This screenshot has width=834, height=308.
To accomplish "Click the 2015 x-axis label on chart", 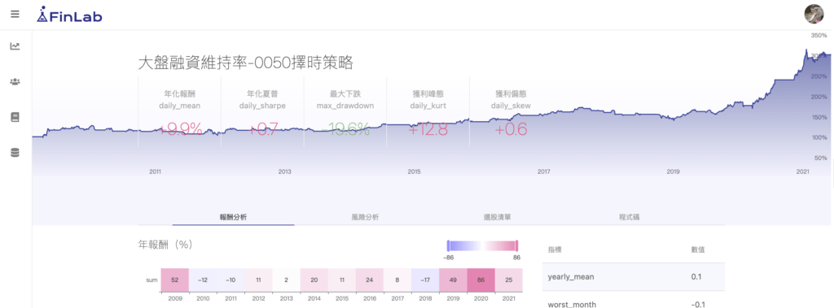I will [415, 172].
